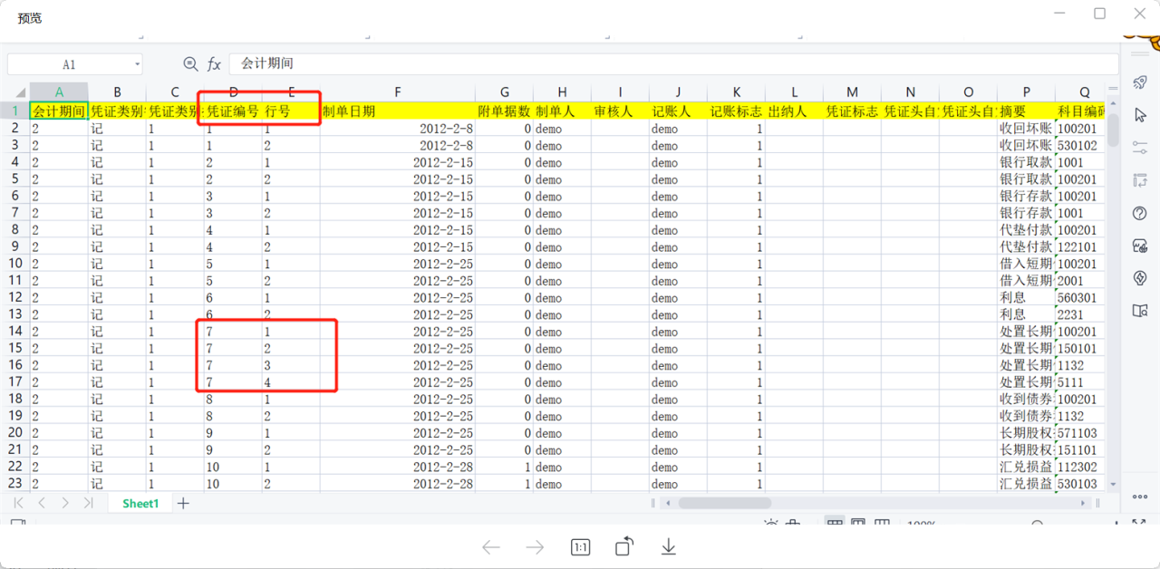Maximize the 预览 window
This screenshot has width=1160, height=569.
(1099, 14)
